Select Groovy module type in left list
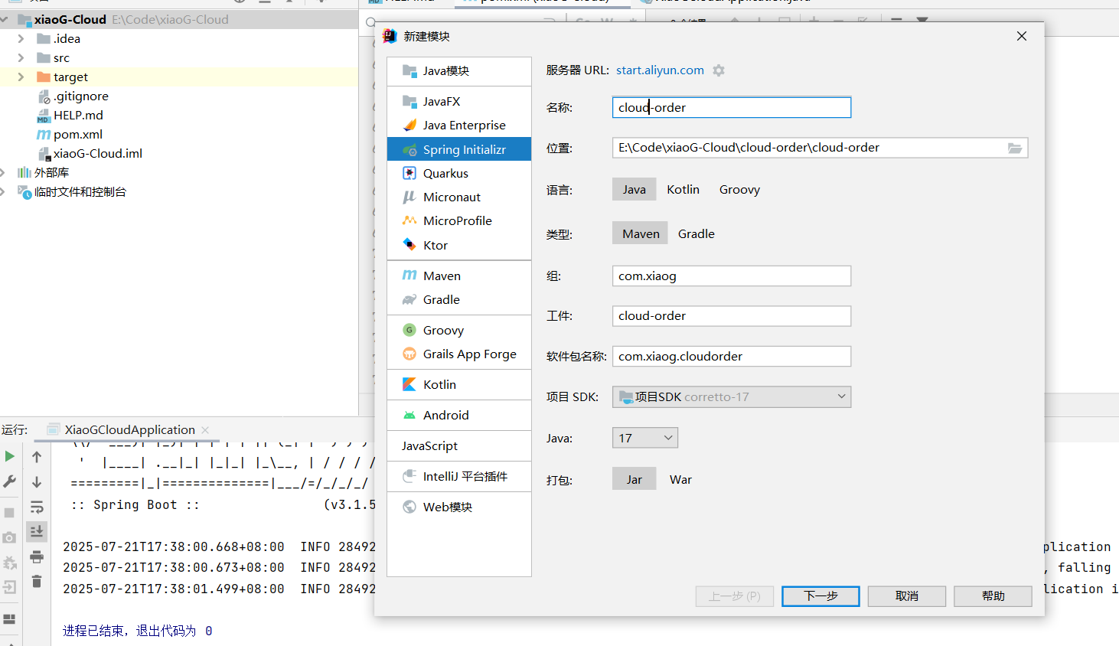Image resolution: width=1119 pixels, height=646 pixels. point(459,330)
